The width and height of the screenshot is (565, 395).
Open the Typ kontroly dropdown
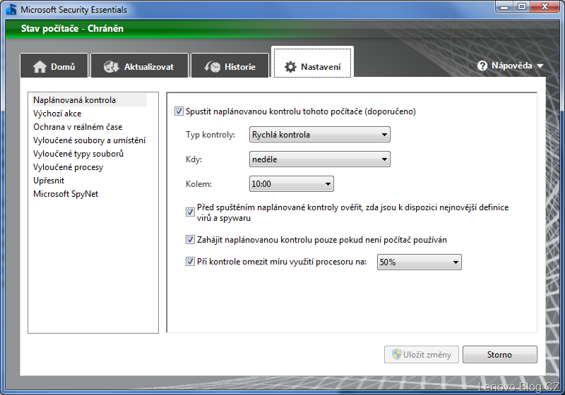click(320, 135)
